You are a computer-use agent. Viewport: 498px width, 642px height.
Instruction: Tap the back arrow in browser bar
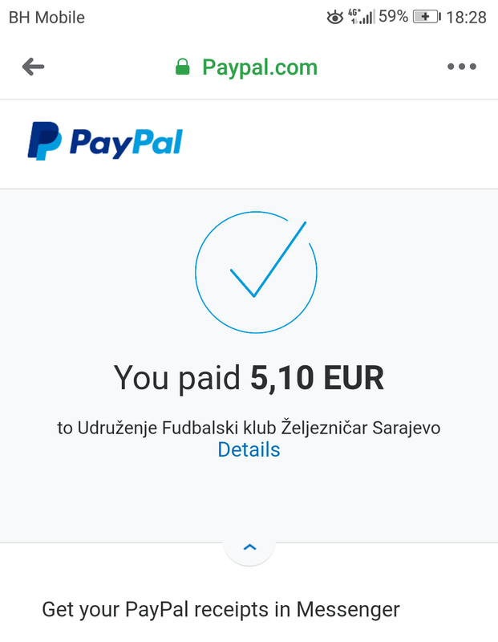click(x=33, y=67)
